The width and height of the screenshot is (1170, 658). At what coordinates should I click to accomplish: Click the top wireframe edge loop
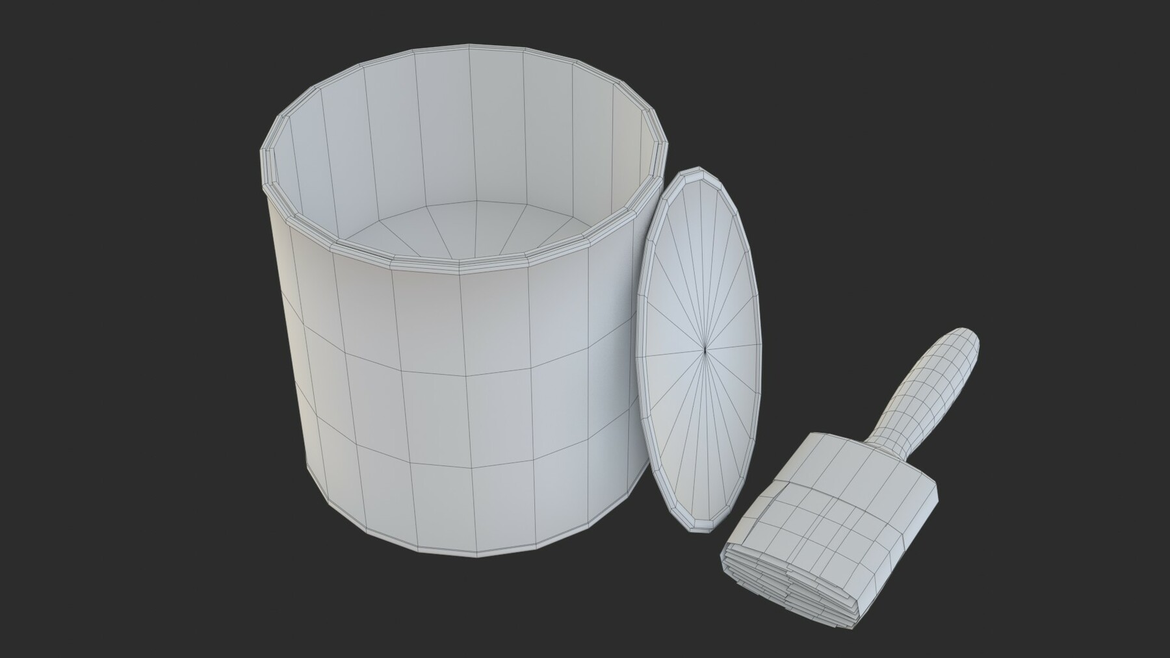pos(455,58)
